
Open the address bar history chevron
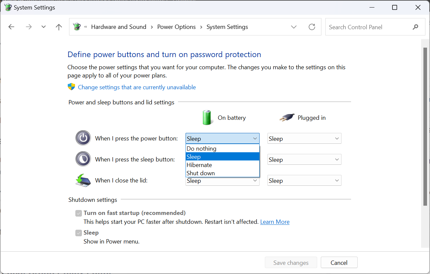pyautogui.click(x=293, y=27)
